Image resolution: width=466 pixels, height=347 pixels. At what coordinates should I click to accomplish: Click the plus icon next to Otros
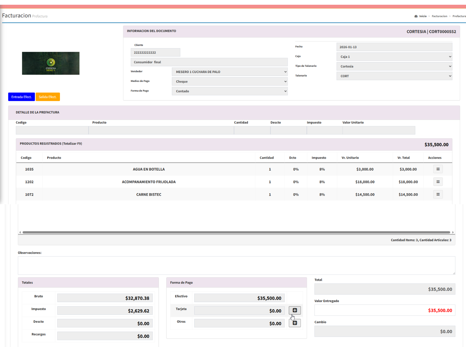point(295,323)
